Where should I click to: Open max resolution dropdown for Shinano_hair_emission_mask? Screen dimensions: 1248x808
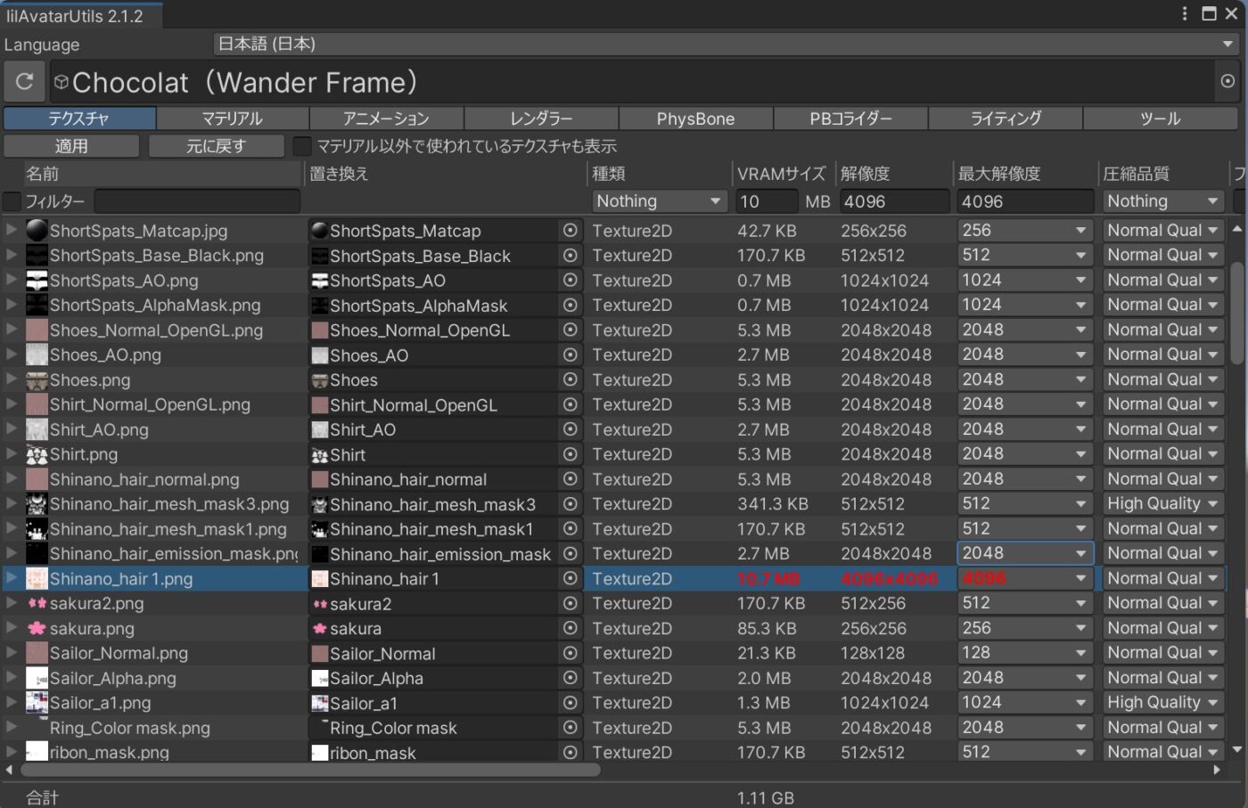click(x=1024, y=554)
